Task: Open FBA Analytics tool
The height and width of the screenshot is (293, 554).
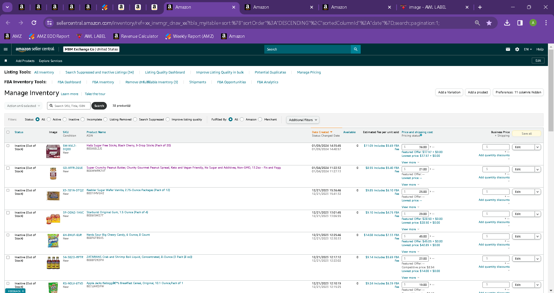Action: tap(267, 82)
